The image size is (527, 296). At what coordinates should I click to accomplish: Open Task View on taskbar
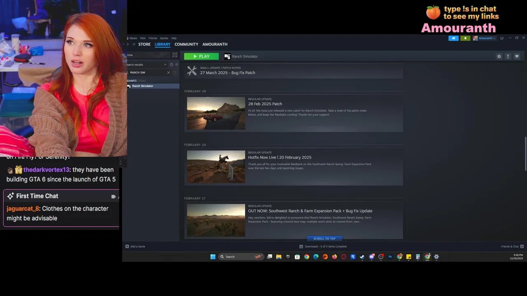point(270,257)
